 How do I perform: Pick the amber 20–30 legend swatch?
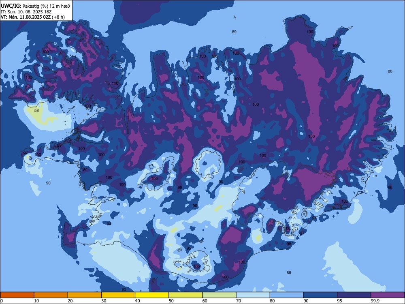click(85, 295)
